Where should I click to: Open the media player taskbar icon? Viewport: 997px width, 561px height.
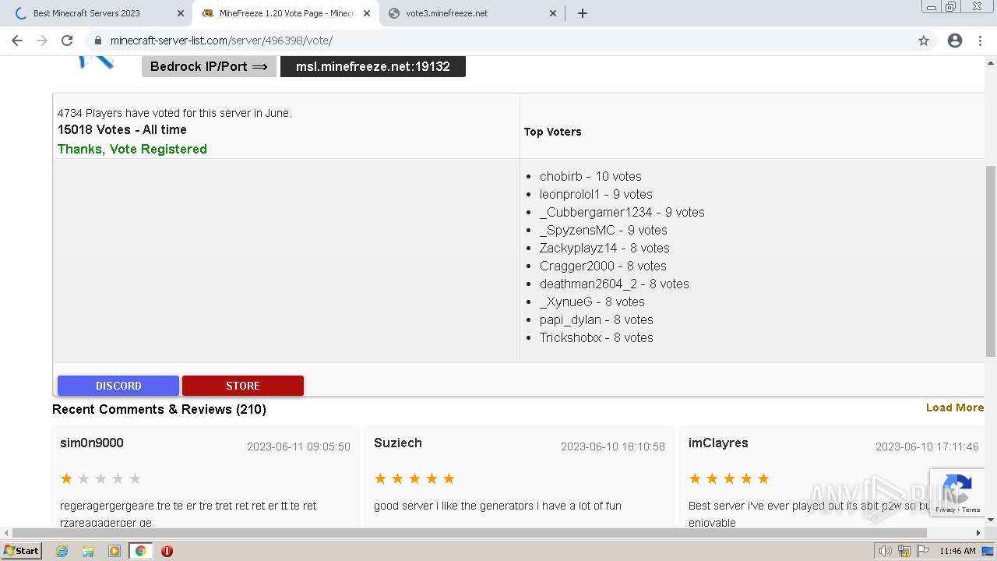[114, 551]
